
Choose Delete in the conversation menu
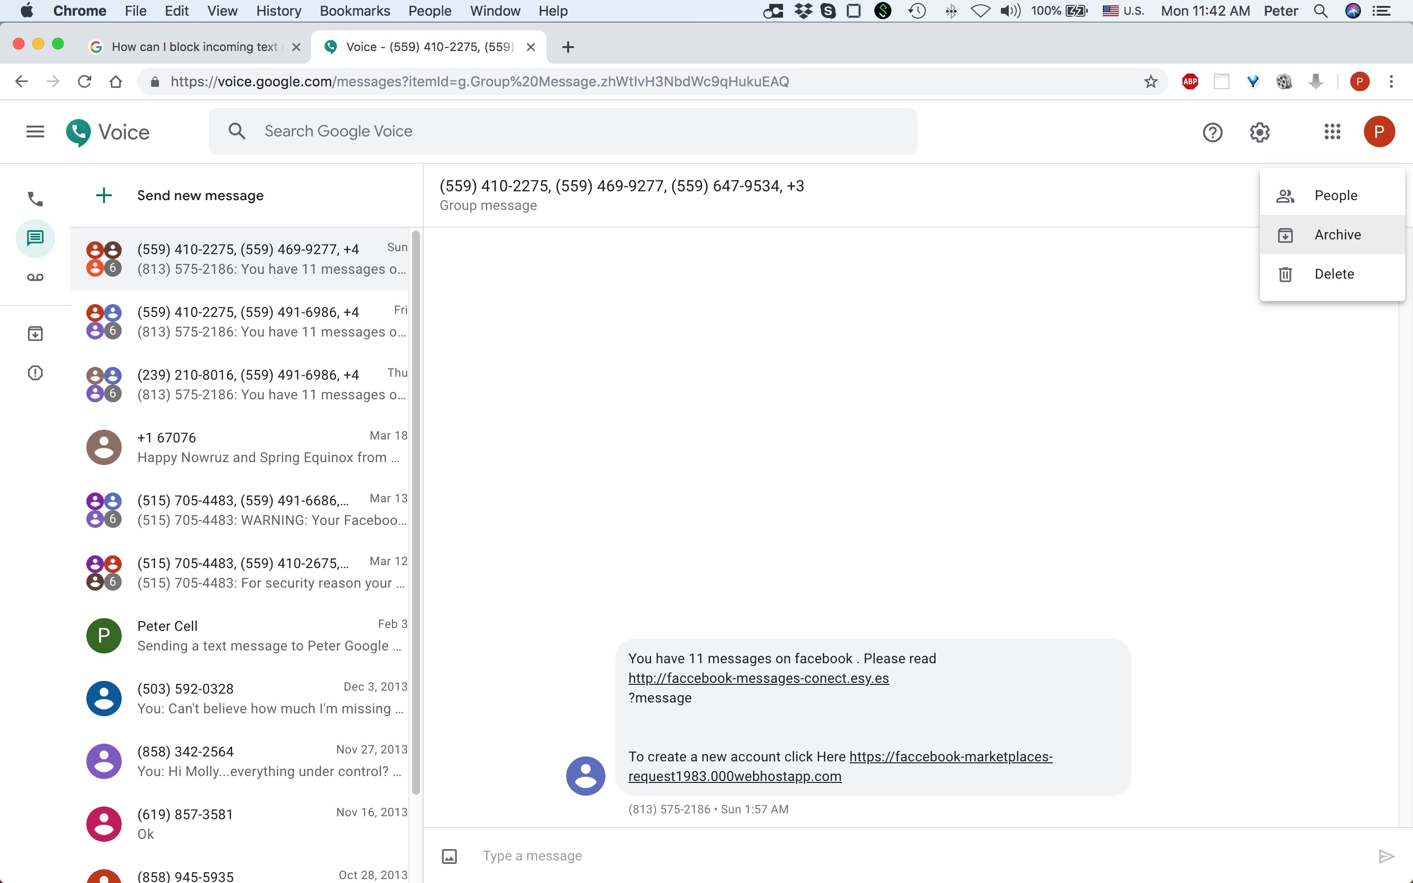[x=1332, y=274]
